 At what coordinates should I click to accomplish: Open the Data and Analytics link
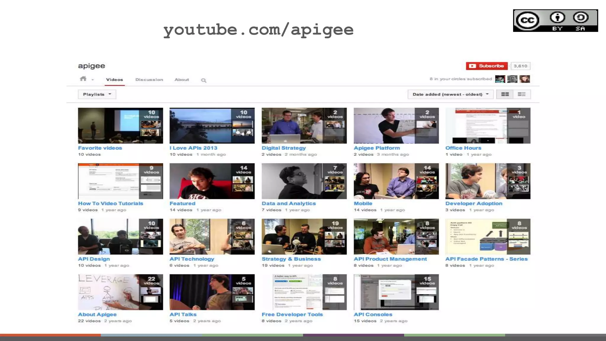[x=289, y=203]
